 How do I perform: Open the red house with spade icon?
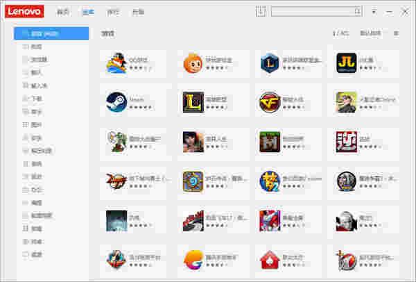pos(270,260)
